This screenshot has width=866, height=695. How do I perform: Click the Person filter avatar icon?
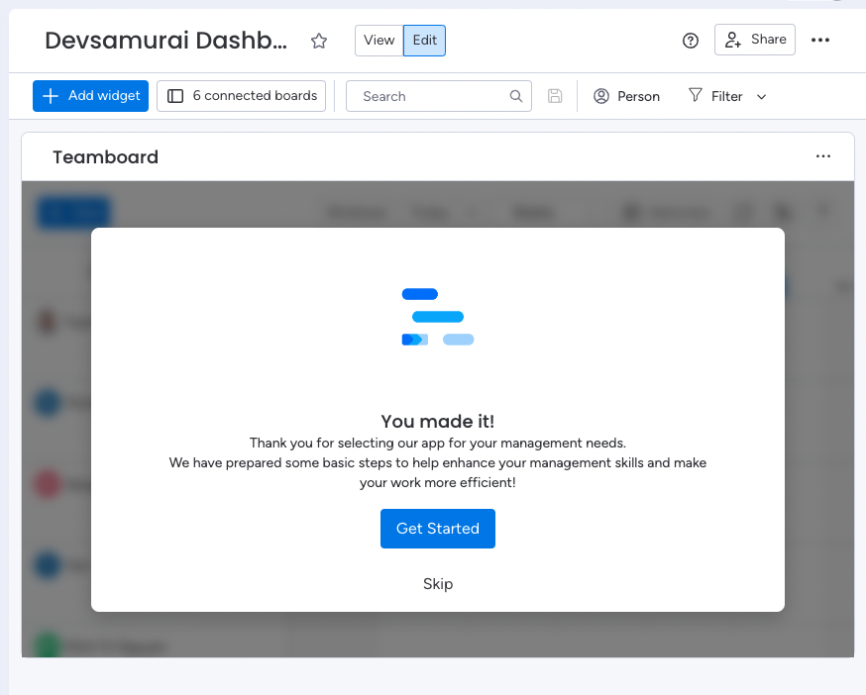601,96
